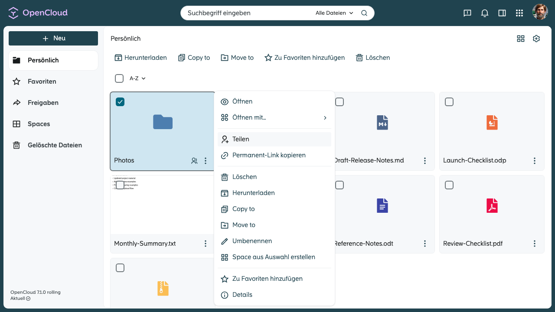Open the Alle Dateien search scope dropdown
Screen dimensions: 555x312
coord(334,13)
